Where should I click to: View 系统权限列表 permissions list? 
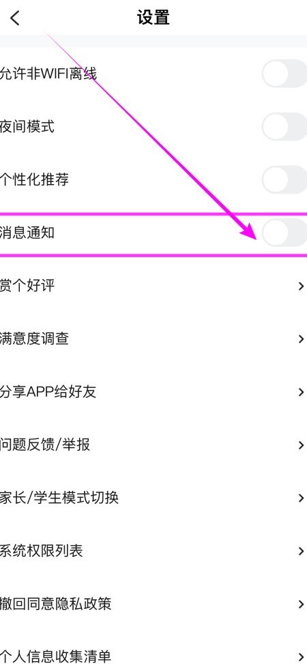(x=153, y=551)
